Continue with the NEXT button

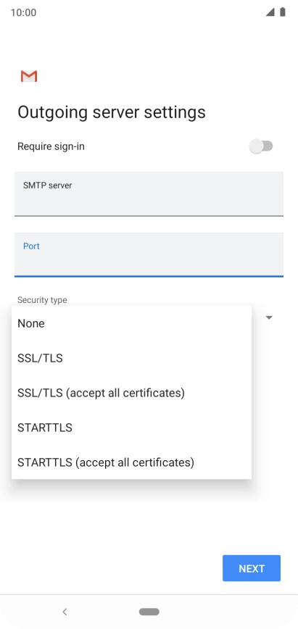click(x=252, y=568)
